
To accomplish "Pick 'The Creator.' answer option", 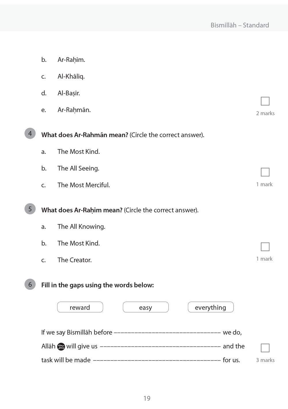I will [x=75, y=260].
